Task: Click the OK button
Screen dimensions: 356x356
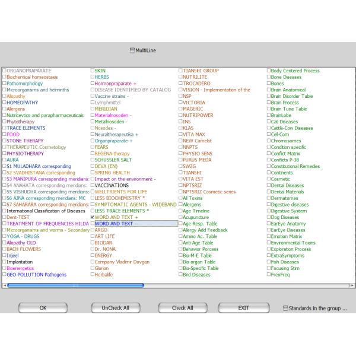Action: [x=43, y=308]
